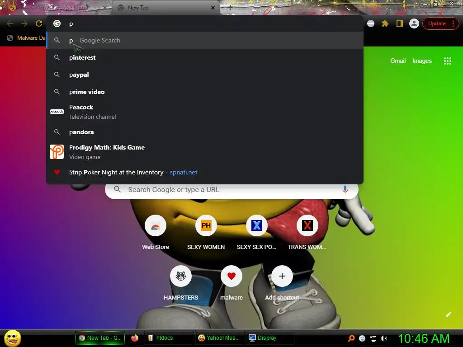
Task: Start voice search with the microphone icon
Action: click(345, 189)
